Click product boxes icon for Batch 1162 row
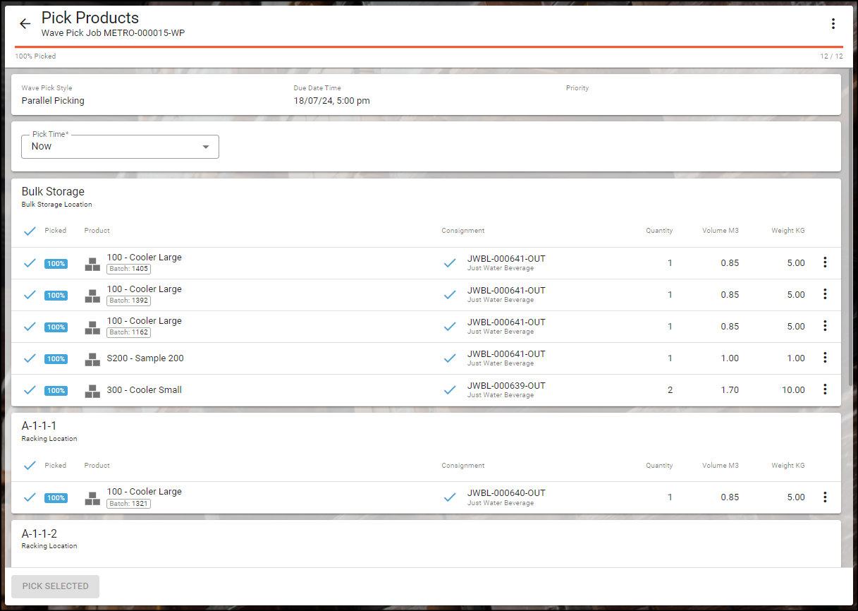The width and height of the screenshot is (858, 611). pyautogui.click(x=92, y=327)
